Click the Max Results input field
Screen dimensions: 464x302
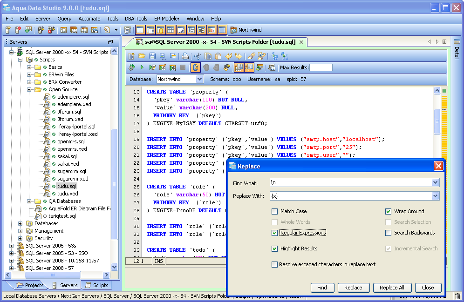321,67
